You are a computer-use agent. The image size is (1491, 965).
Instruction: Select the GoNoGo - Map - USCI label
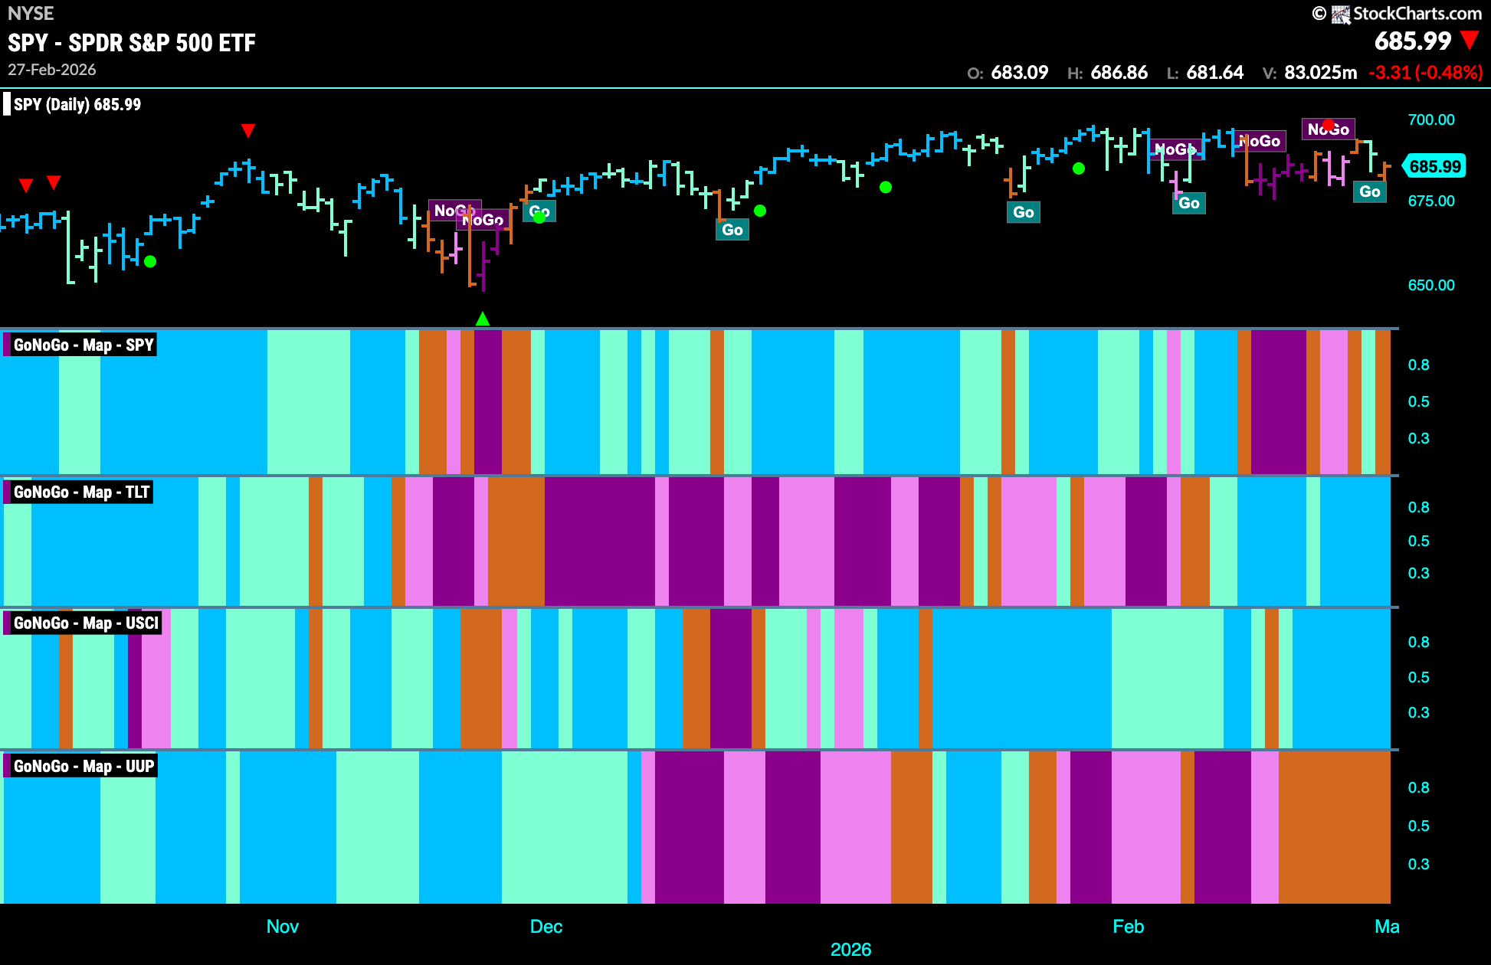83,623
